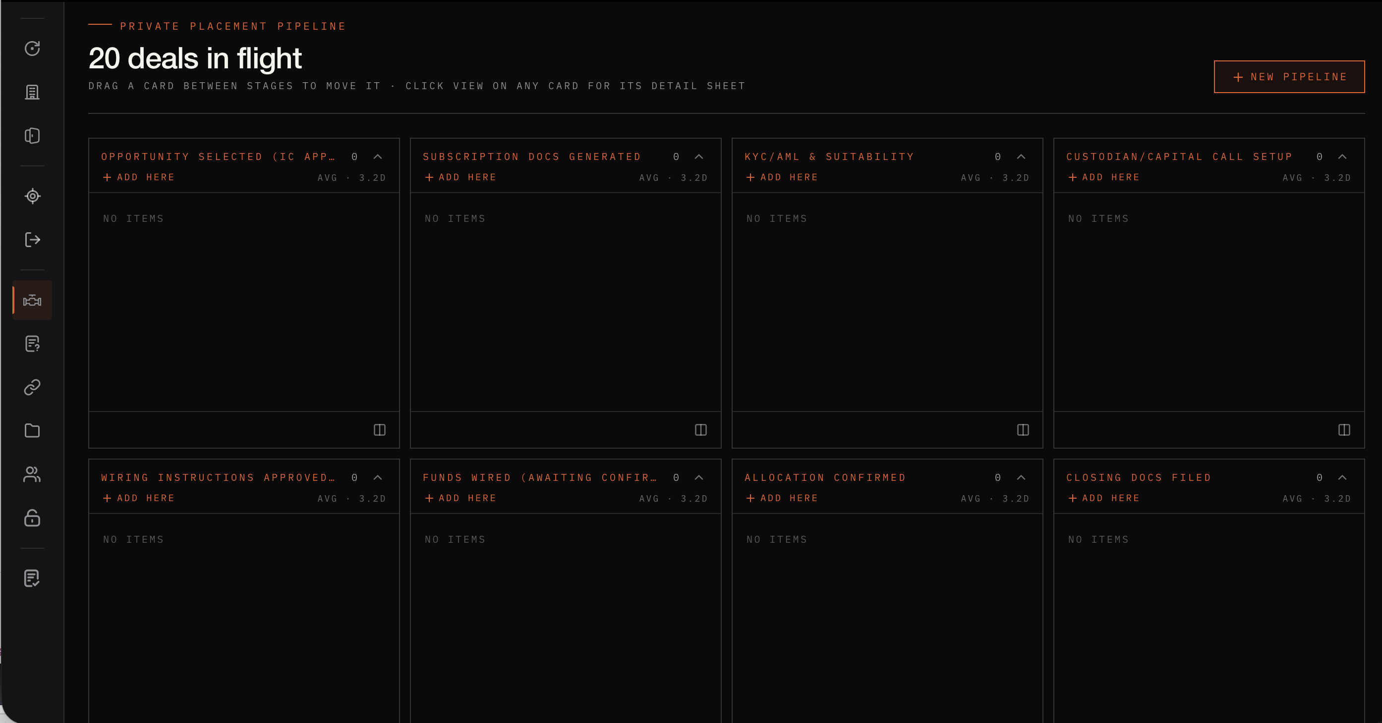Click the Allocation Confirmed title

[825, 477]
